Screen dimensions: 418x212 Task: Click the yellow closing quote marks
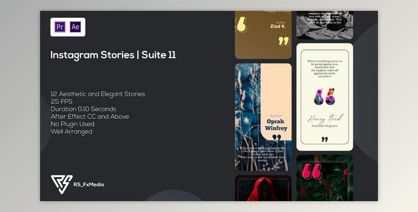283,41
